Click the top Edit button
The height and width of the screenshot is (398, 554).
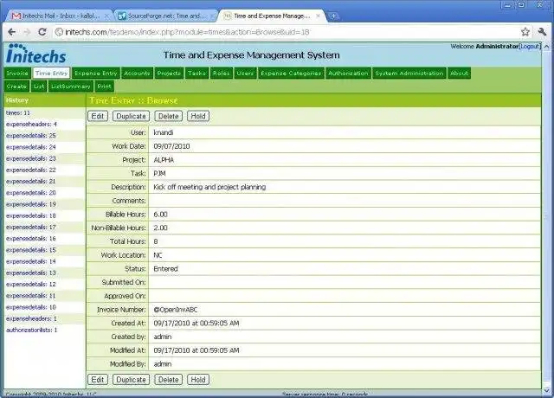tap(98, 116)
